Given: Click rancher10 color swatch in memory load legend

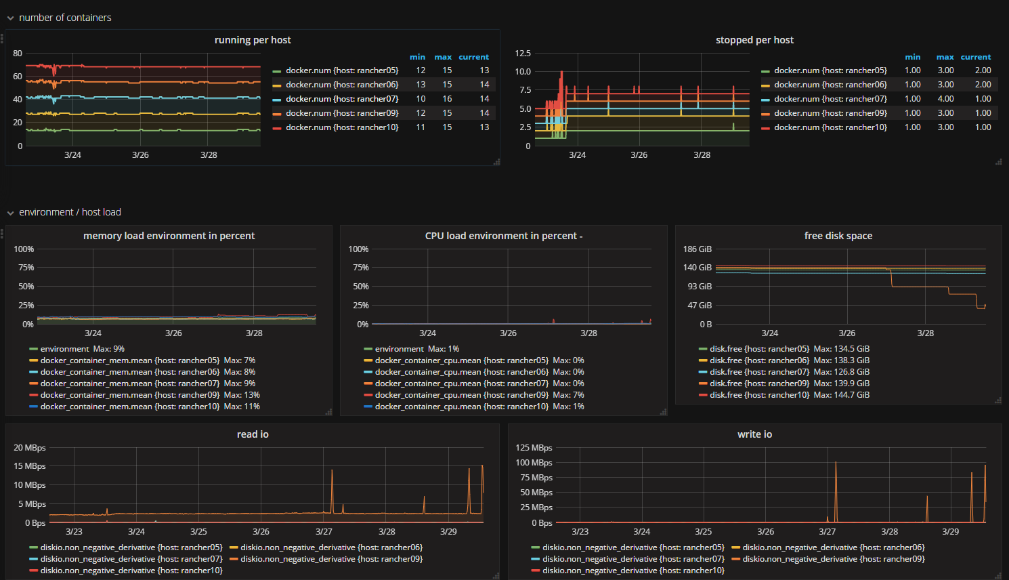Looking at the screenshot, I should click(33, 407).
